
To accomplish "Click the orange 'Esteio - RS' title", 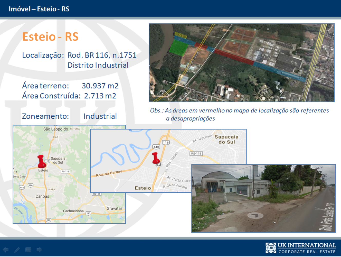I will [x=50, y=36].
